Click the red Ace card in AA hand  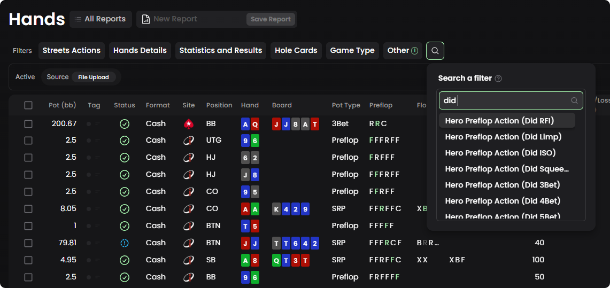[245, 209]
